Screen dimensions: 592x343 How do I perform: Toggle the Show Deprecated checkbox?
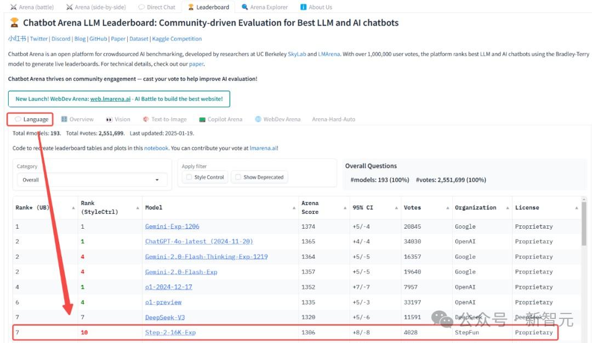[x=238, y=177]
